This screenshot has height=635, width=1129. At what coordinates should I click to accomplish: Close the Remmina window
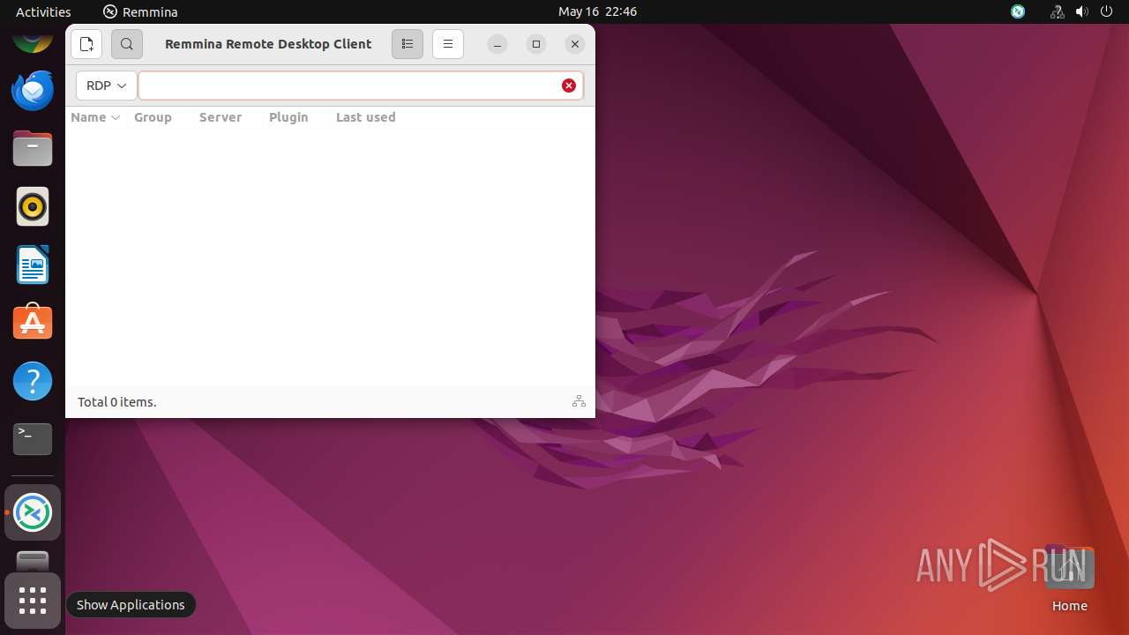pyautogui.click(x=575, y=44)
